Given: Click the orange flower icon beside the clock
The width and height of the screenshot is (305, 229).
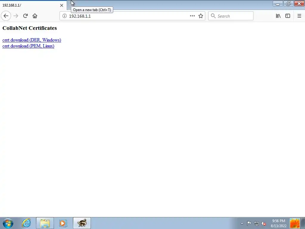Looking at the screenshot, I should (x=295, y=223).
